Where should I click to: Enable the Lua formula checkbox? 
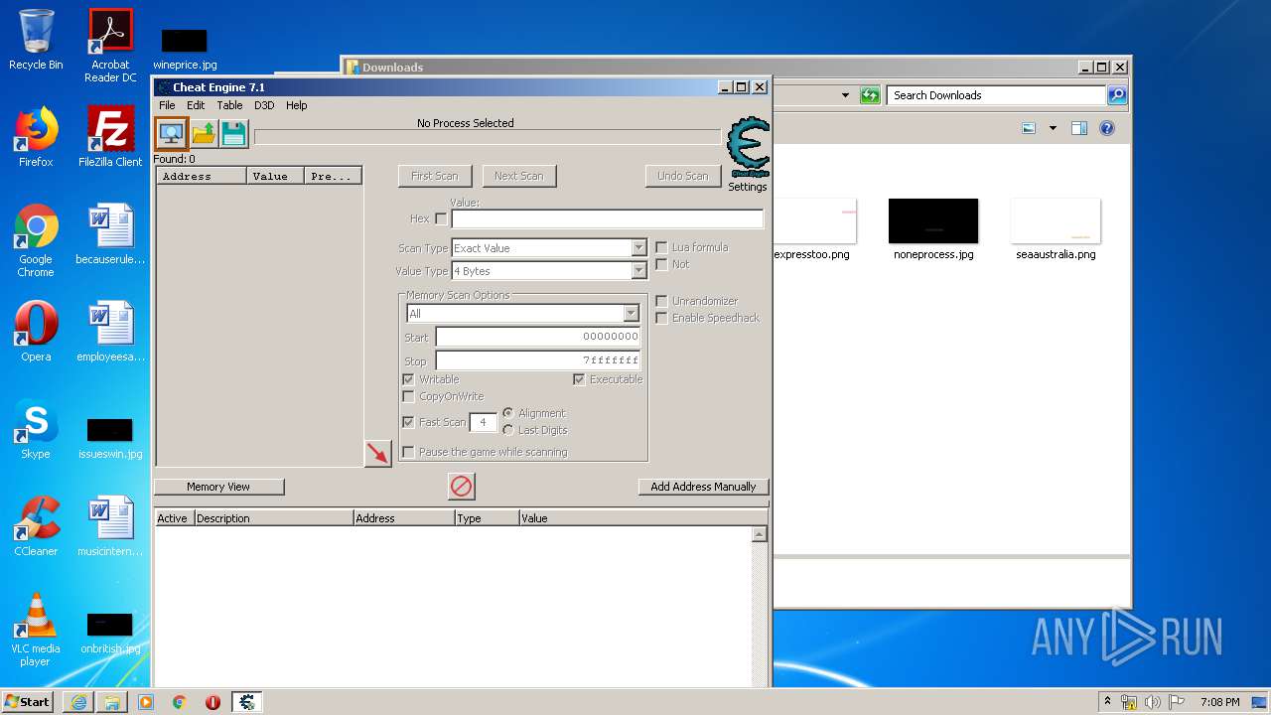point(661,247)
